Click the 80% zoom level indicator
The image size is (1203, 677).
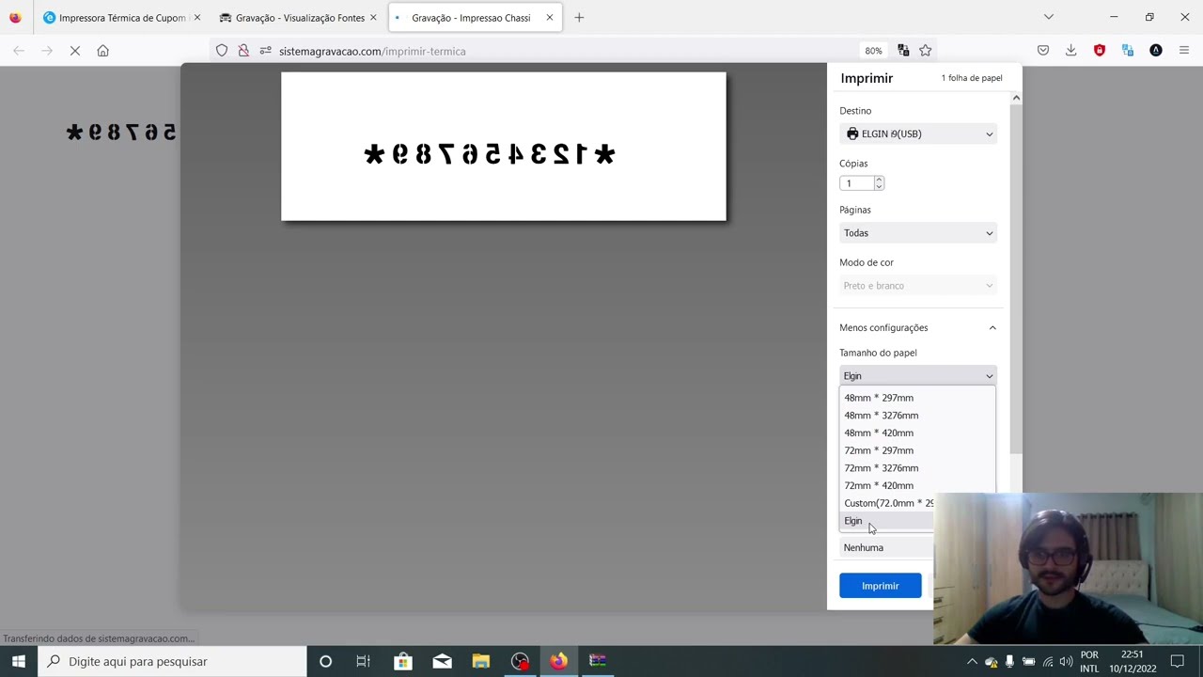(x=873, y=51)
